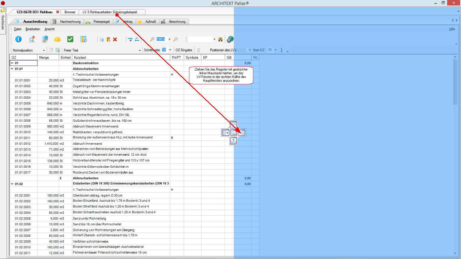Open the Ansicht menu
461x259 pixels.
50,29
